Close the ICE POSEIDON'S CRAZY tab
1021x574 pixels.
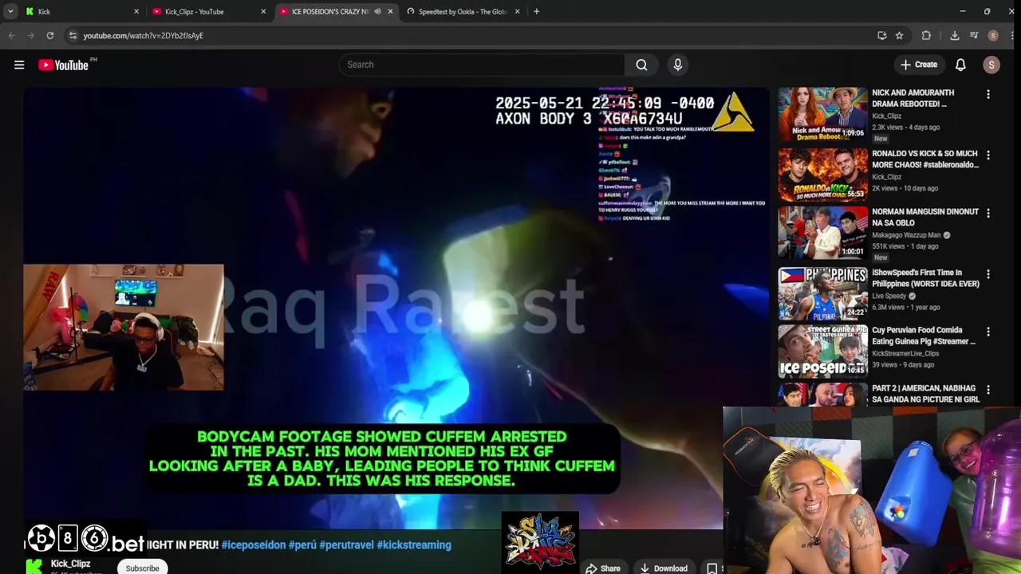click(390, 11)
